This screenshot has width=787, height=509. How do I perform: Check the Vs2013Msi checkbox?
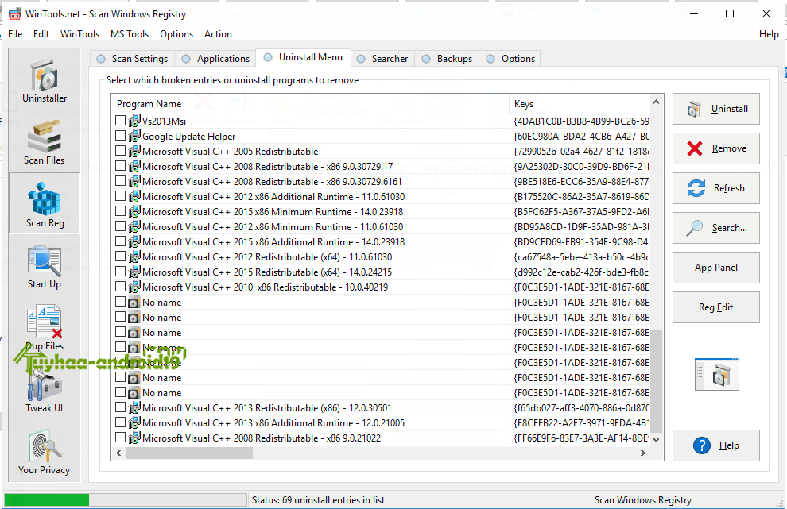point(120,121)
